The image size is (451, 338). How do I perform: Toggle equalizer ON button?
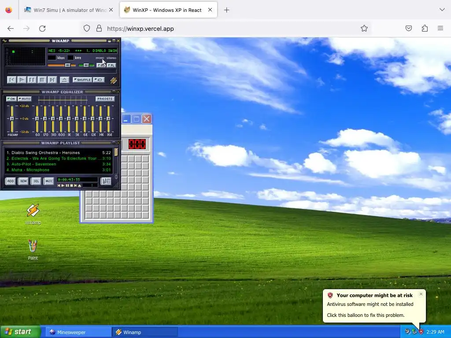[11, 99]
